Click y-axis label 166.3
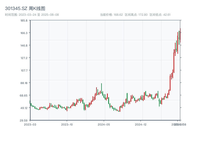The image size is (200, 150). point(24,33)
